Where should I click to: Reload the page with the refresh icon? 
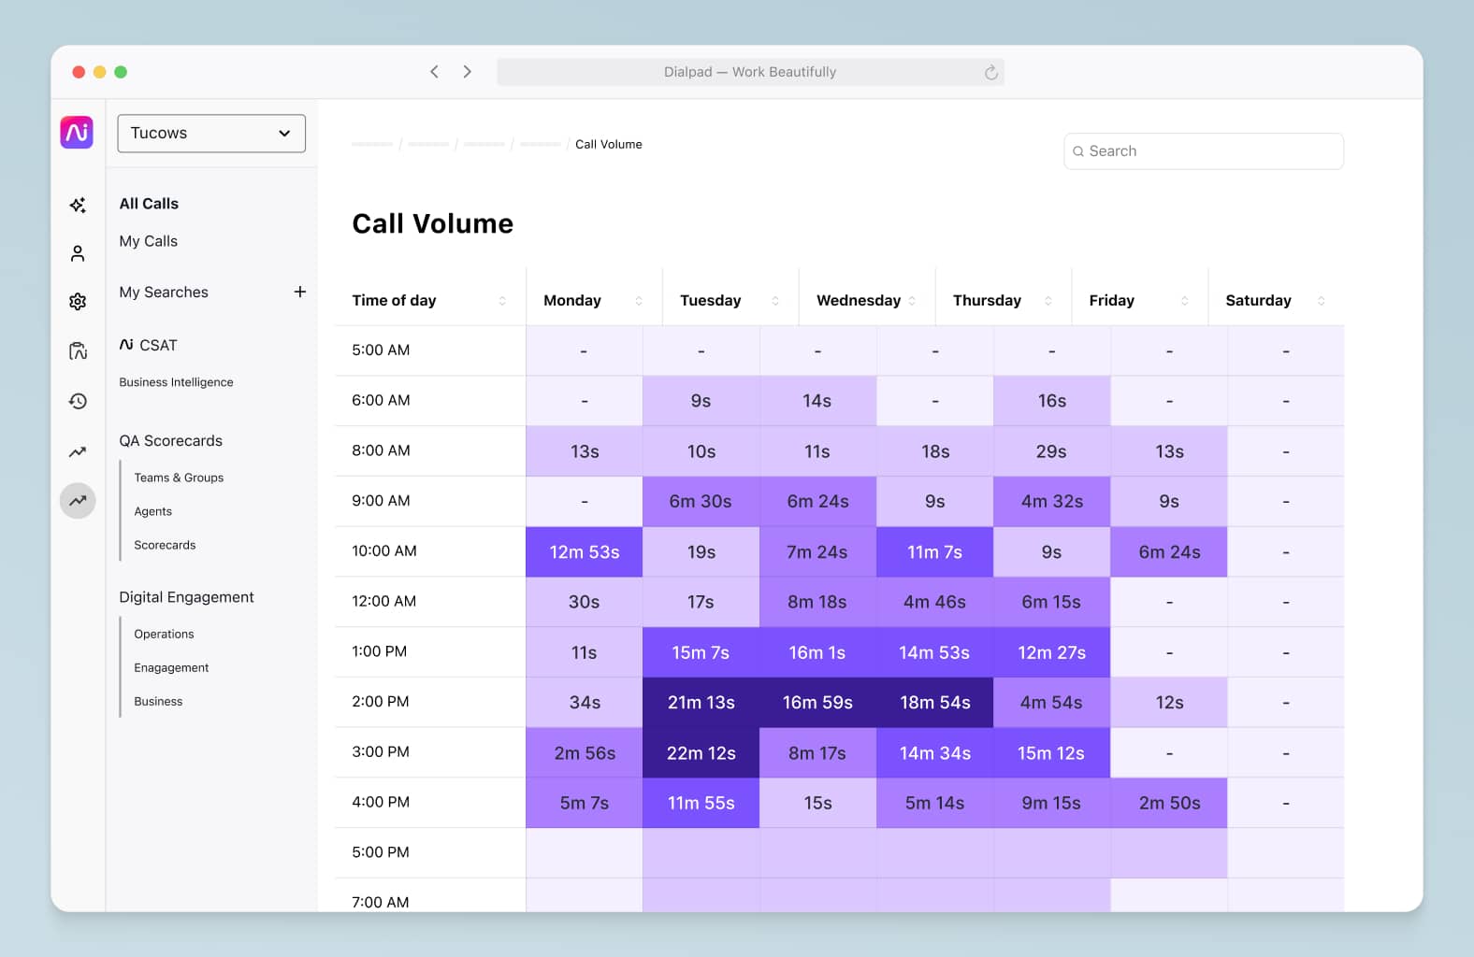click(x=990, y=72)
